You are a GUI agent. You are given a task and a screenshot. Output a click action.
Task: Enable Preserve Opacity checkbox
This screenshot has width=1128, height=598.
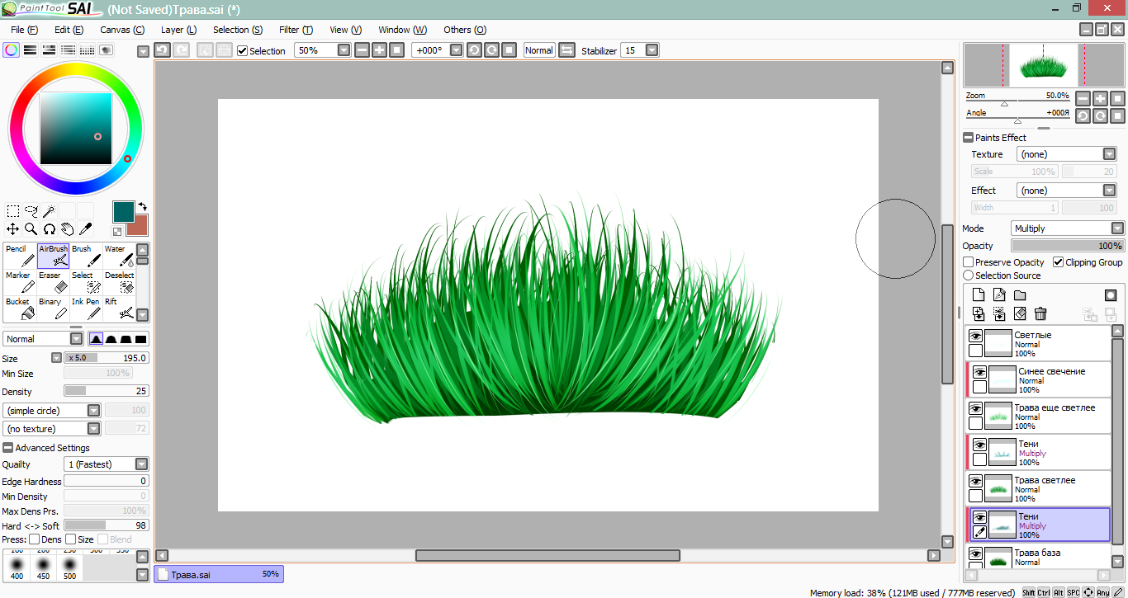[x=969, y=262]
